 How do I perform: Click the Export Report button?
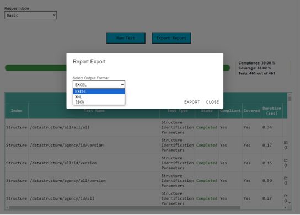pyautogui.click(x=172, y=38)
